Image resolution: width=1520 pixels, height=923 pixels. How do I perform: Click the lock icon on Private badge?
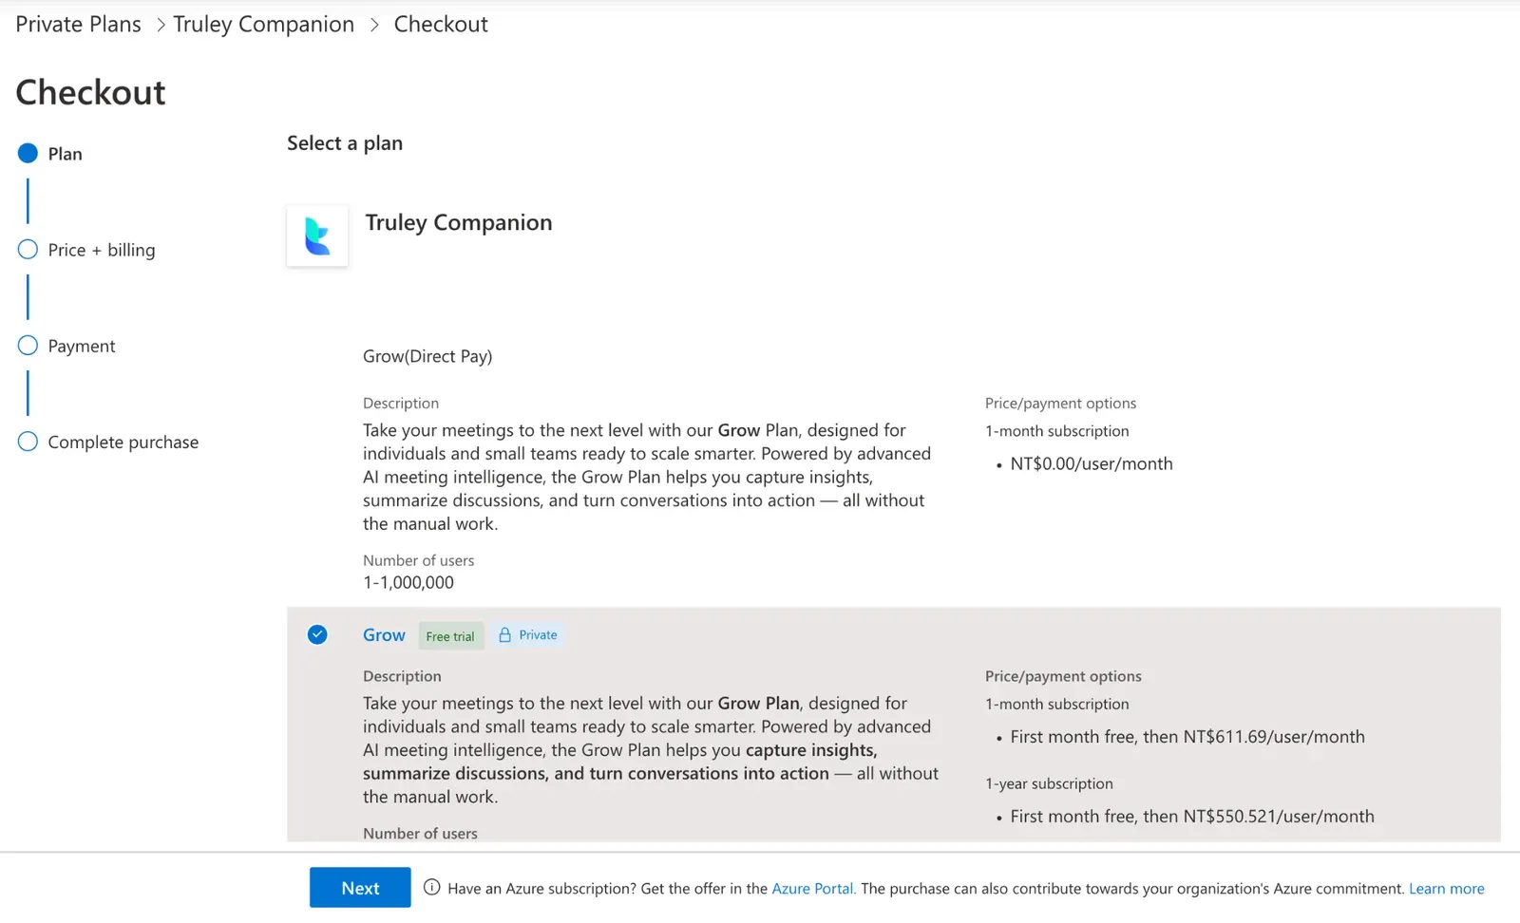pyautogui.click(x=505, y=635)
